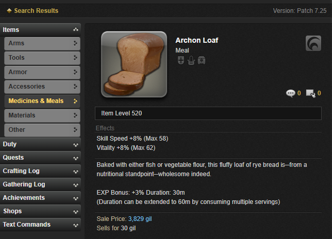
Task: Select the Medicines & Meals subcategory
Action: pyautogui.click(x=42, y=101)
